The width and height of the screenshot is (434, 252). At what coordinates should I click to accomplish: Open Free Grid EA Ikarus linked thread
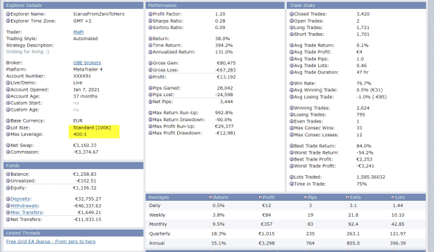tap(51, 242)
